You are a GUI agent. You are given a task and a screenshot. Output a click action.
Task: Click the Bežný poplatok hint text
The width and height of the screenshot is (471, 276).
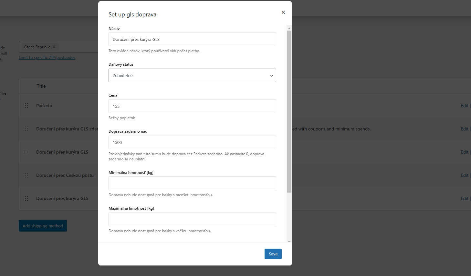click(x=122, y=118)
